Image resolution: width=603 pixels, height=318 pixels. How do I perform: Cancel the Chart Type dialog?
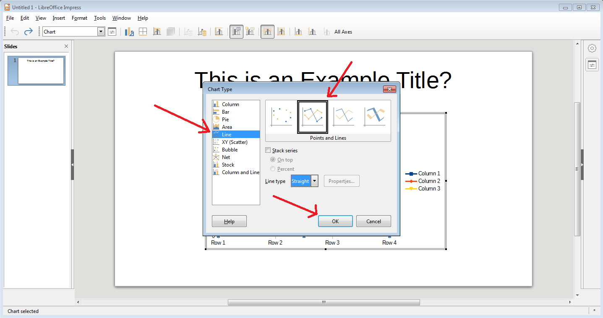point(373,221)
